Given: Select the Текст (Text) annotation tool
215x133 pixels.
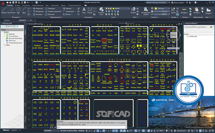Looking at the screenshot, I should (84, 10).
